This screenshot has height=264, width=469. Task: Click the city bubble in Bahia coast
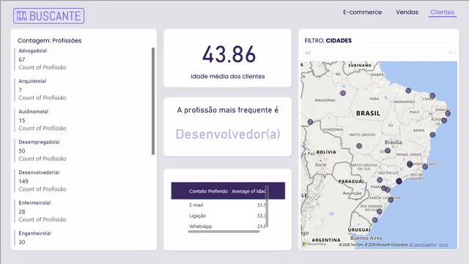point(432,135)
